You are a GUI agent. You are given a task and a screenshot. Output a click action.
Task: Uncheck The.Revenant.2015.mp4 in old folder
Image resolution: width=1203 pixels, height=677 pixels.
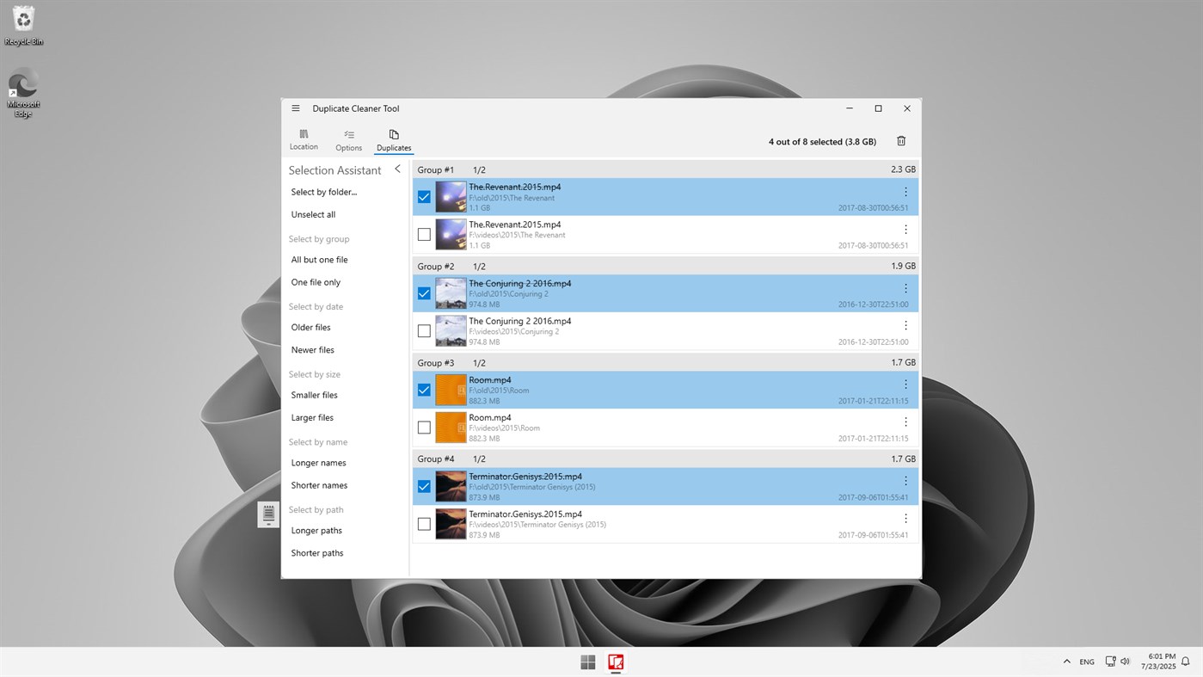click(x=423, y=196)
